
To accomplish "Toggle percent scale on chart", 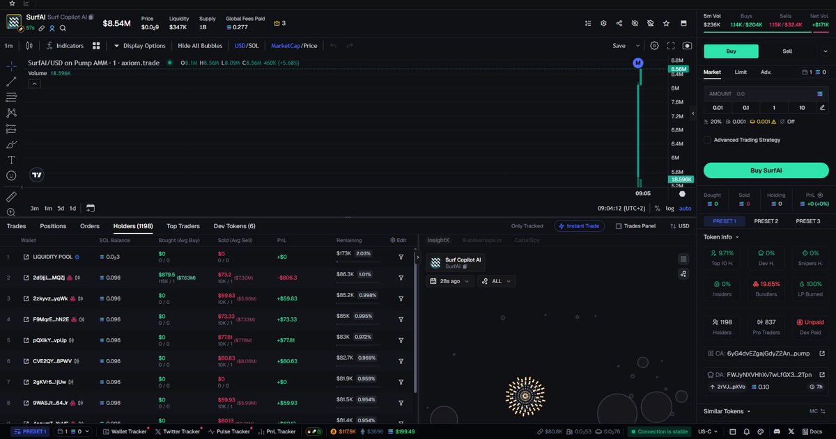I will click(657, 208).
